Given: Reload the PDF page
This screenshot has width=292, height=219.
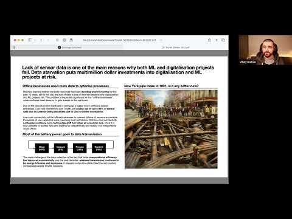Looking at the screenshot, I should (161, 40).
